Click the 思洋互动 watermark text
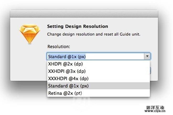 pos(155,107)
